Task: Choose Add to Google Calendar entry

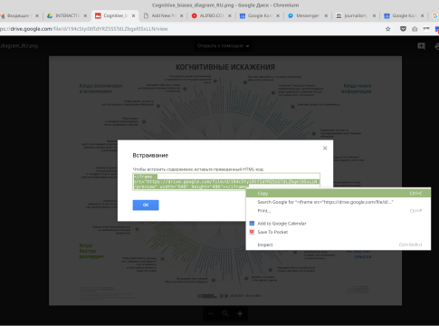Action: tap(339, 224)
